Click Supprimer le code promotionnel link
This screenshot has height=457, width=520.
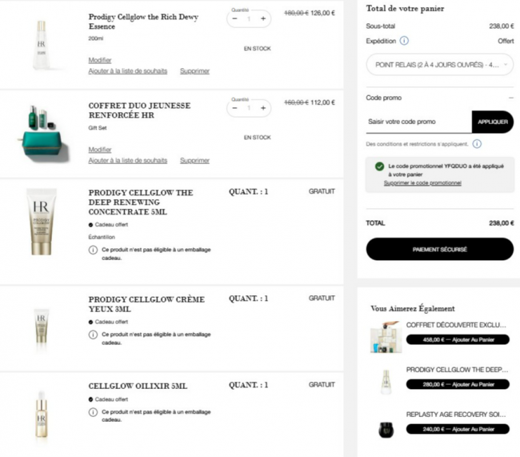click(422, 183)
